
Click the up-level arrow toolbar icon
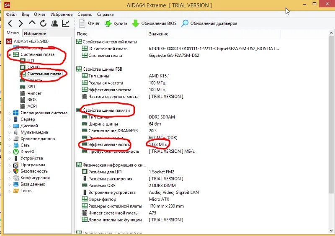click(32, 23)
